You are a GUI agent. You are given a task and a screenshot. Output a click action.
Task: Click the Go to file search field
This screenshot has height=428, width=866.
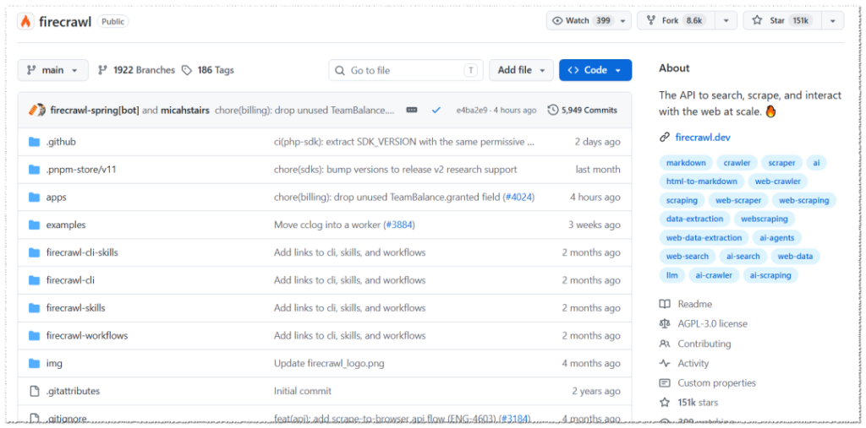406,70
